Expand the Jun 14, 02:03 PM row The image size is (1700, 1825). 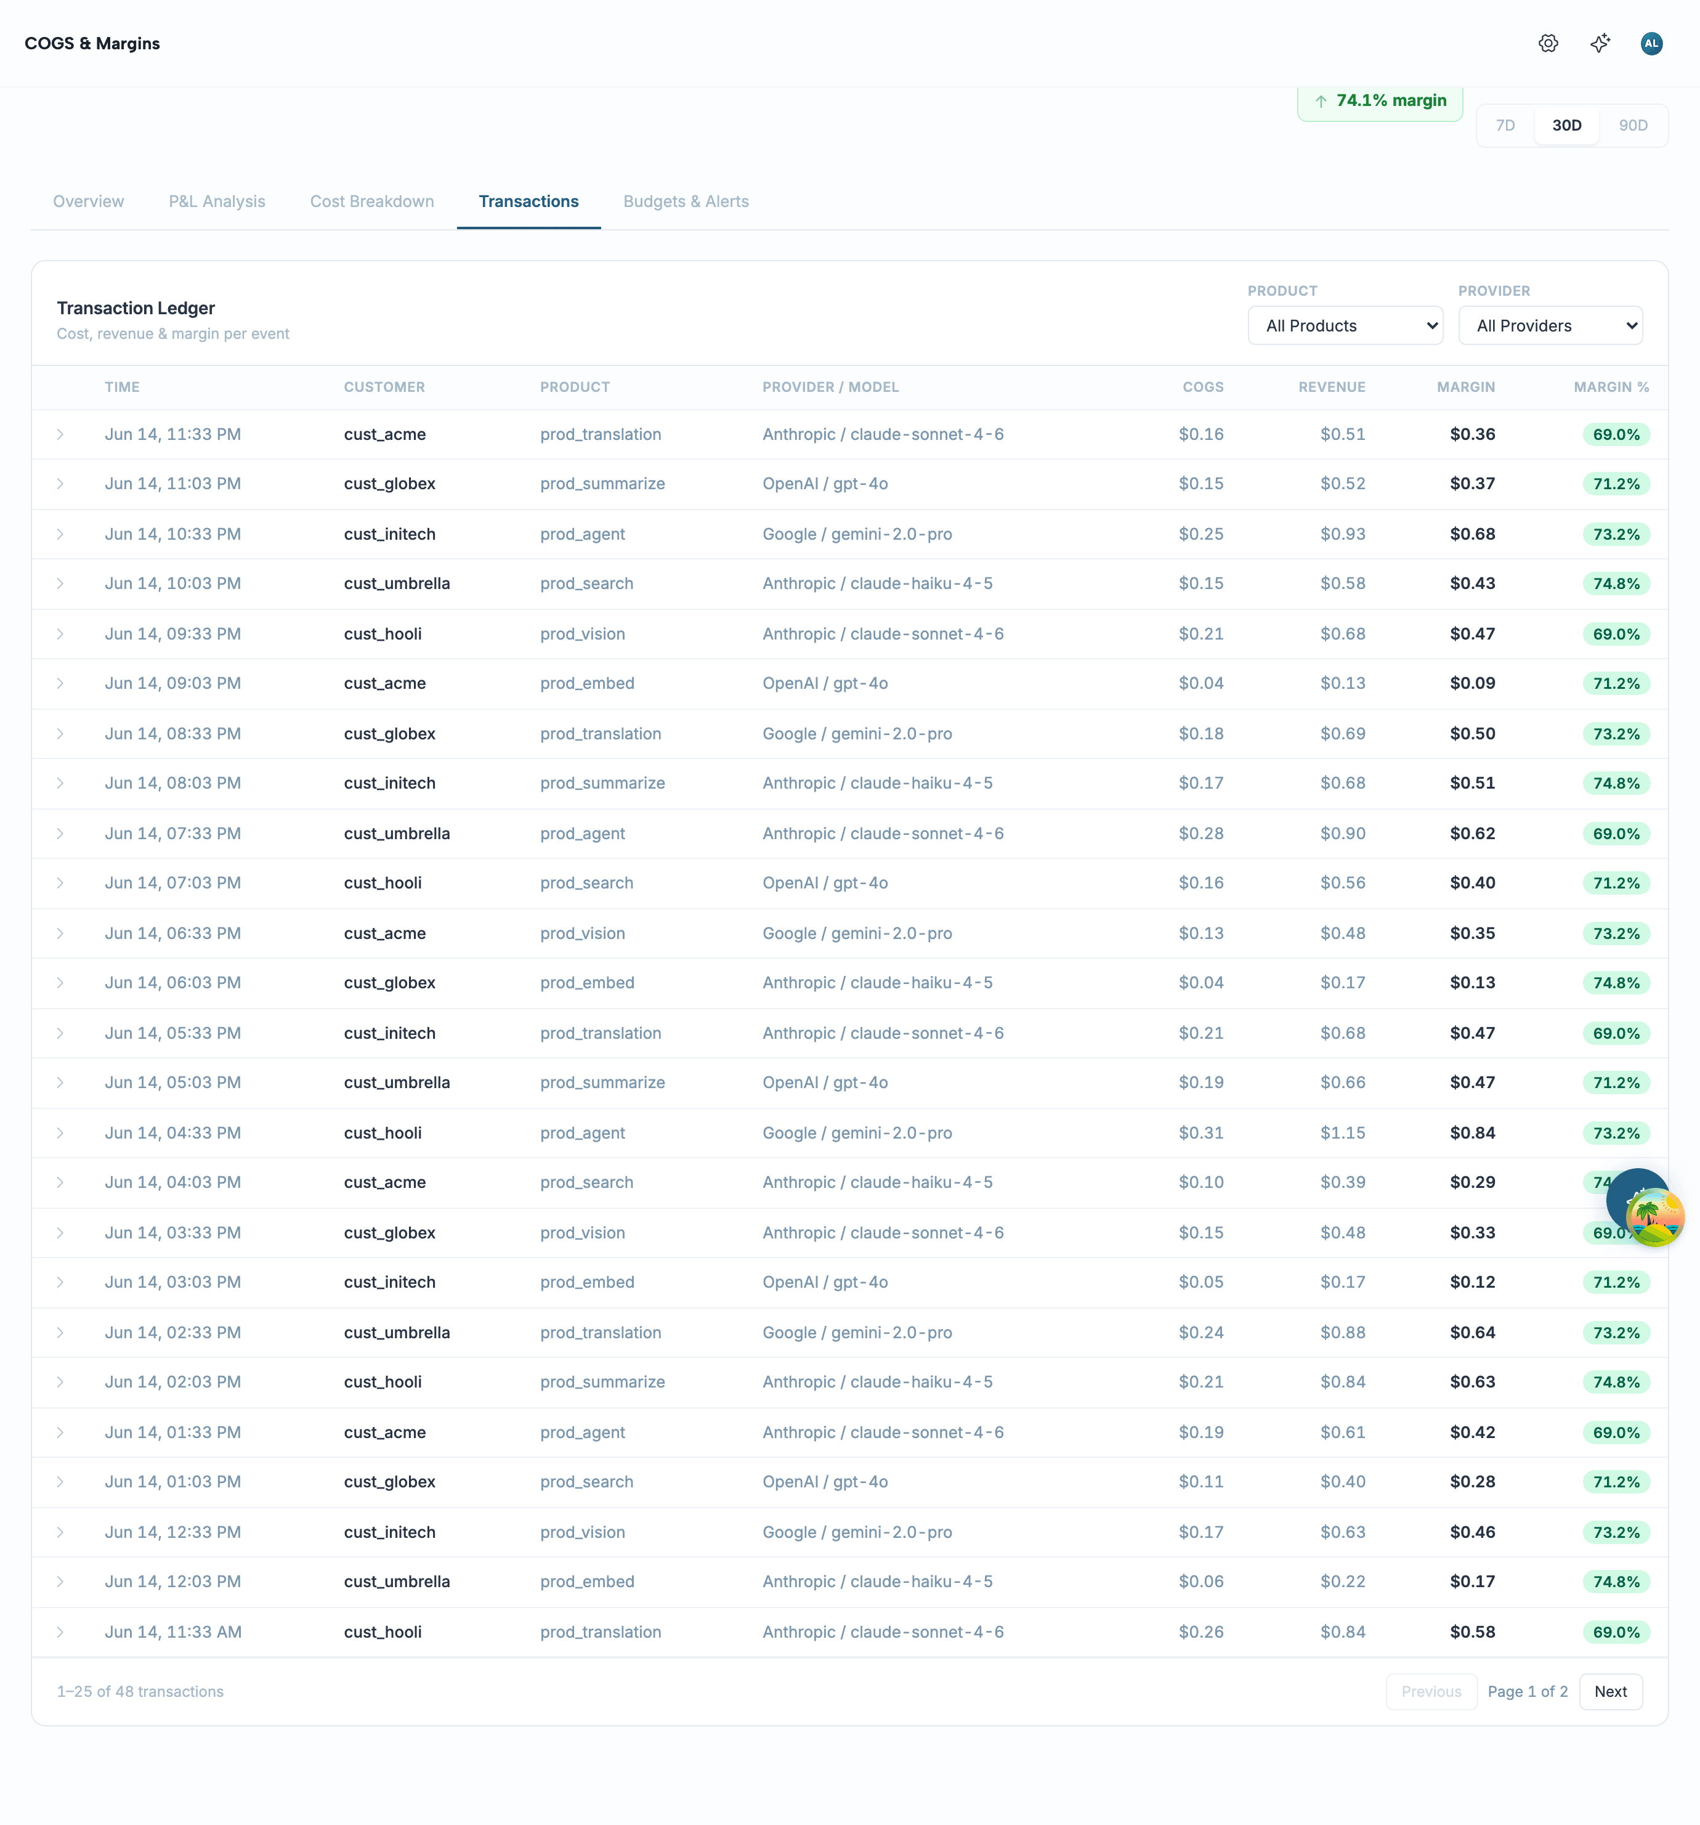click(60, 1381)
